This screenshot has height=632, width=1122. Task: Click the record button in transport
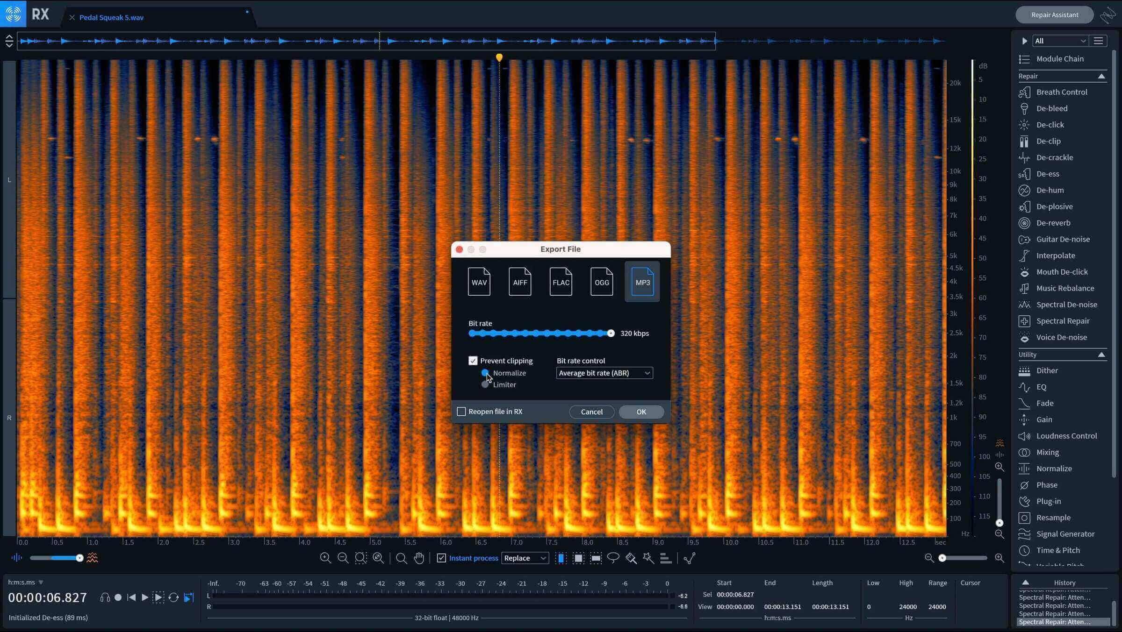(118, 597)
